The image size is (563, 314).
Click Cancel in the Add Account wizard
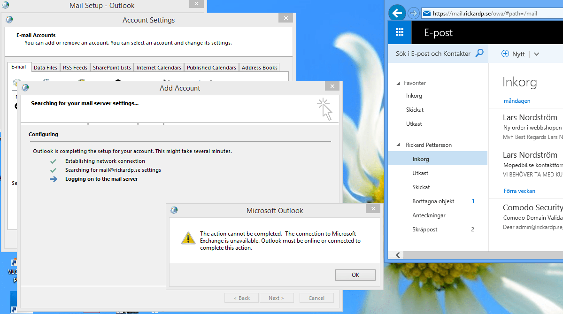316,298
